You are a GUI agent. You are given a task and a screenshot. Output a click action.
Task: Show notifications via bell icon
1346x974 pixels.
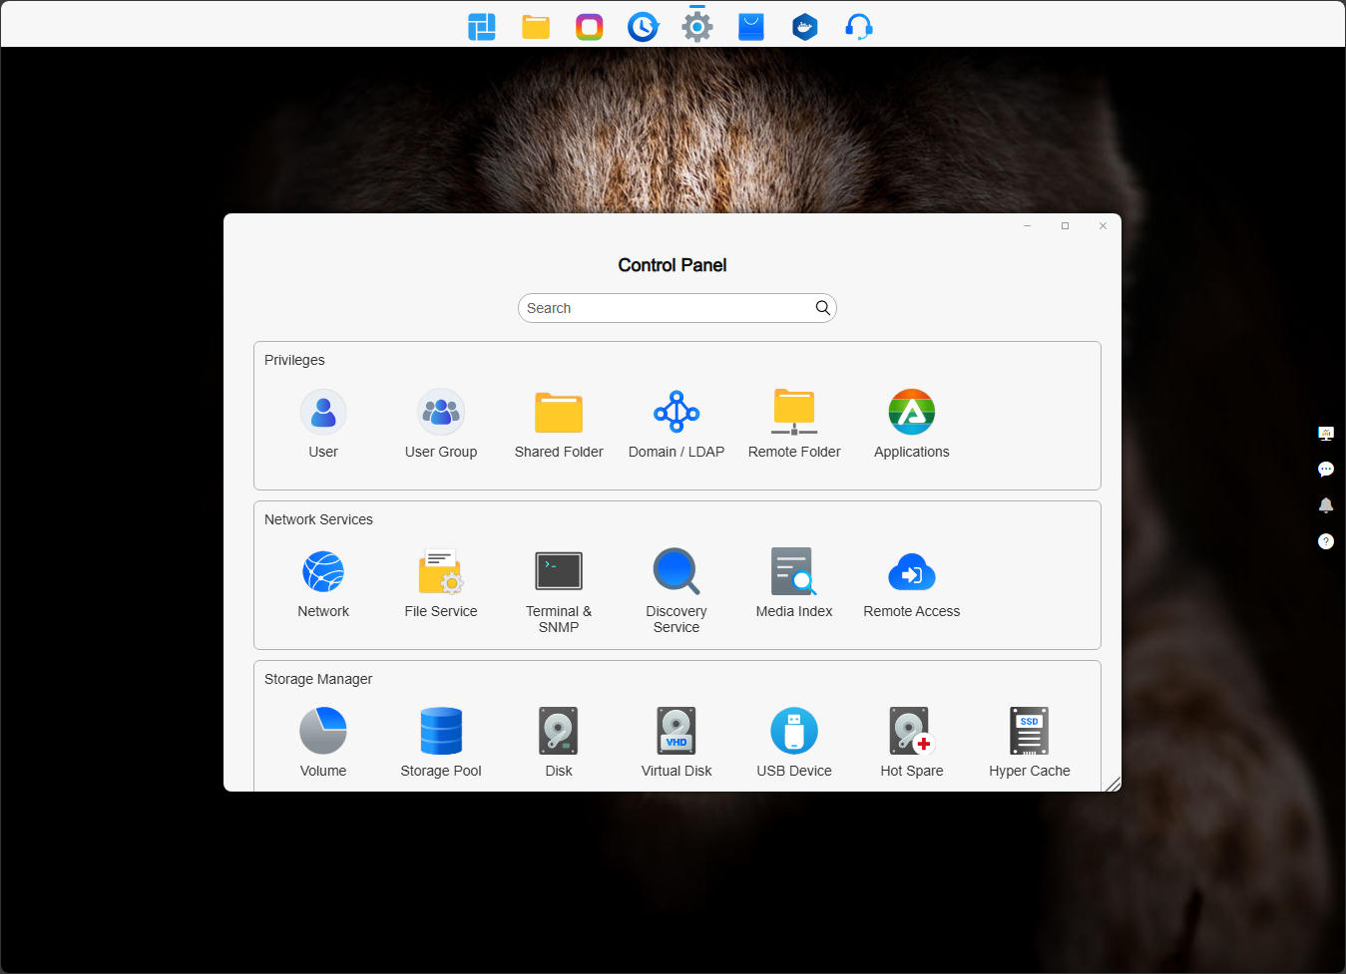pyautogui.click(x=1326, y=505)
